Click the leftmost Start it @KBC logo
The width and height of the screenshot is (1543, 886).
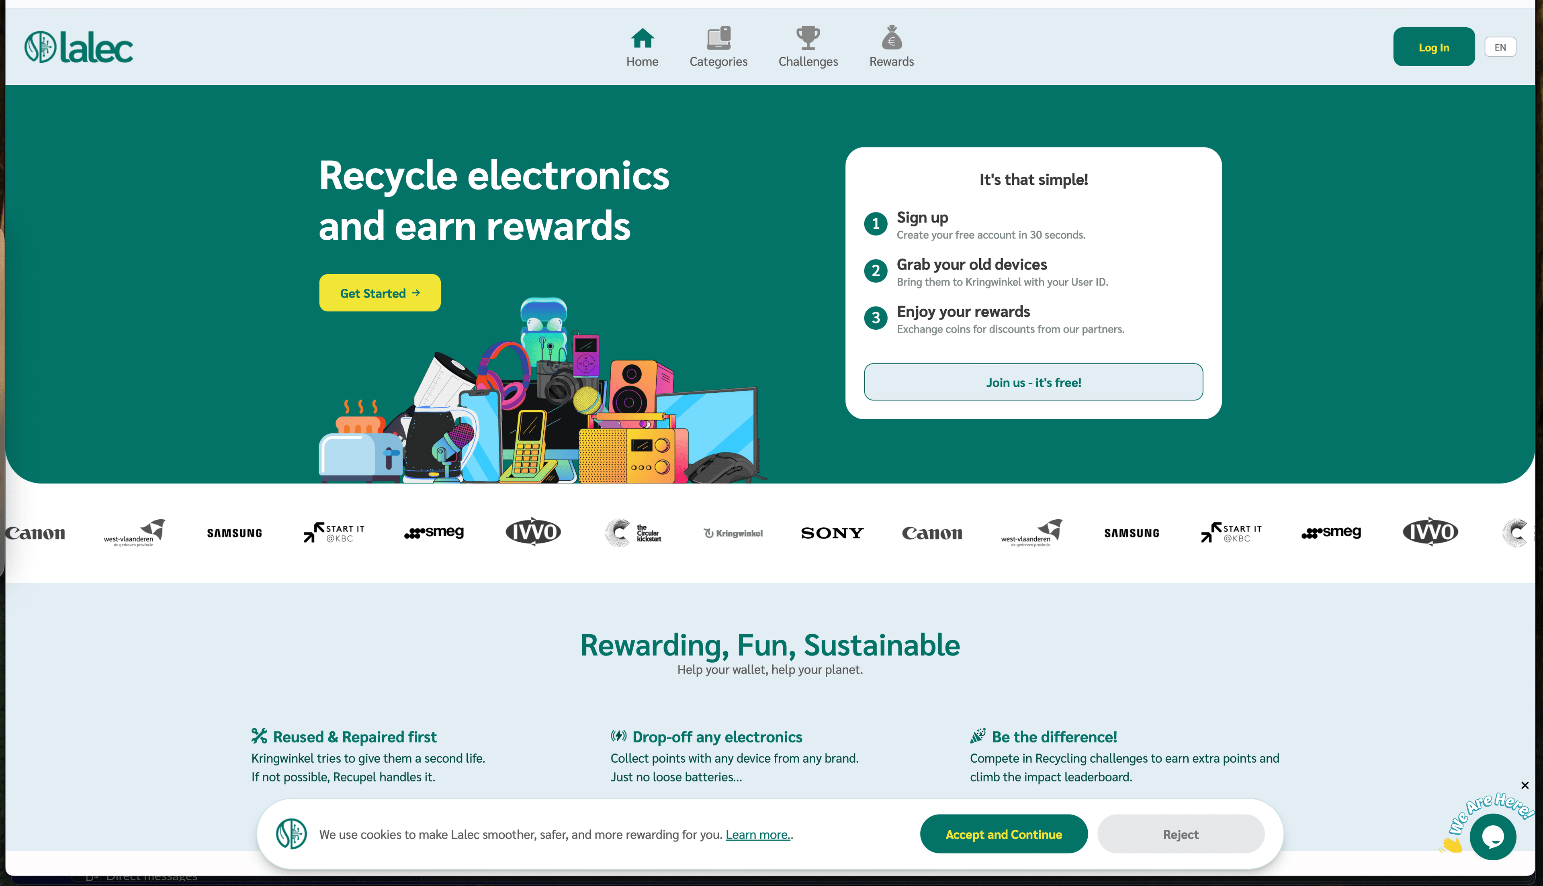pyautogui.click(x=334, y=533)
